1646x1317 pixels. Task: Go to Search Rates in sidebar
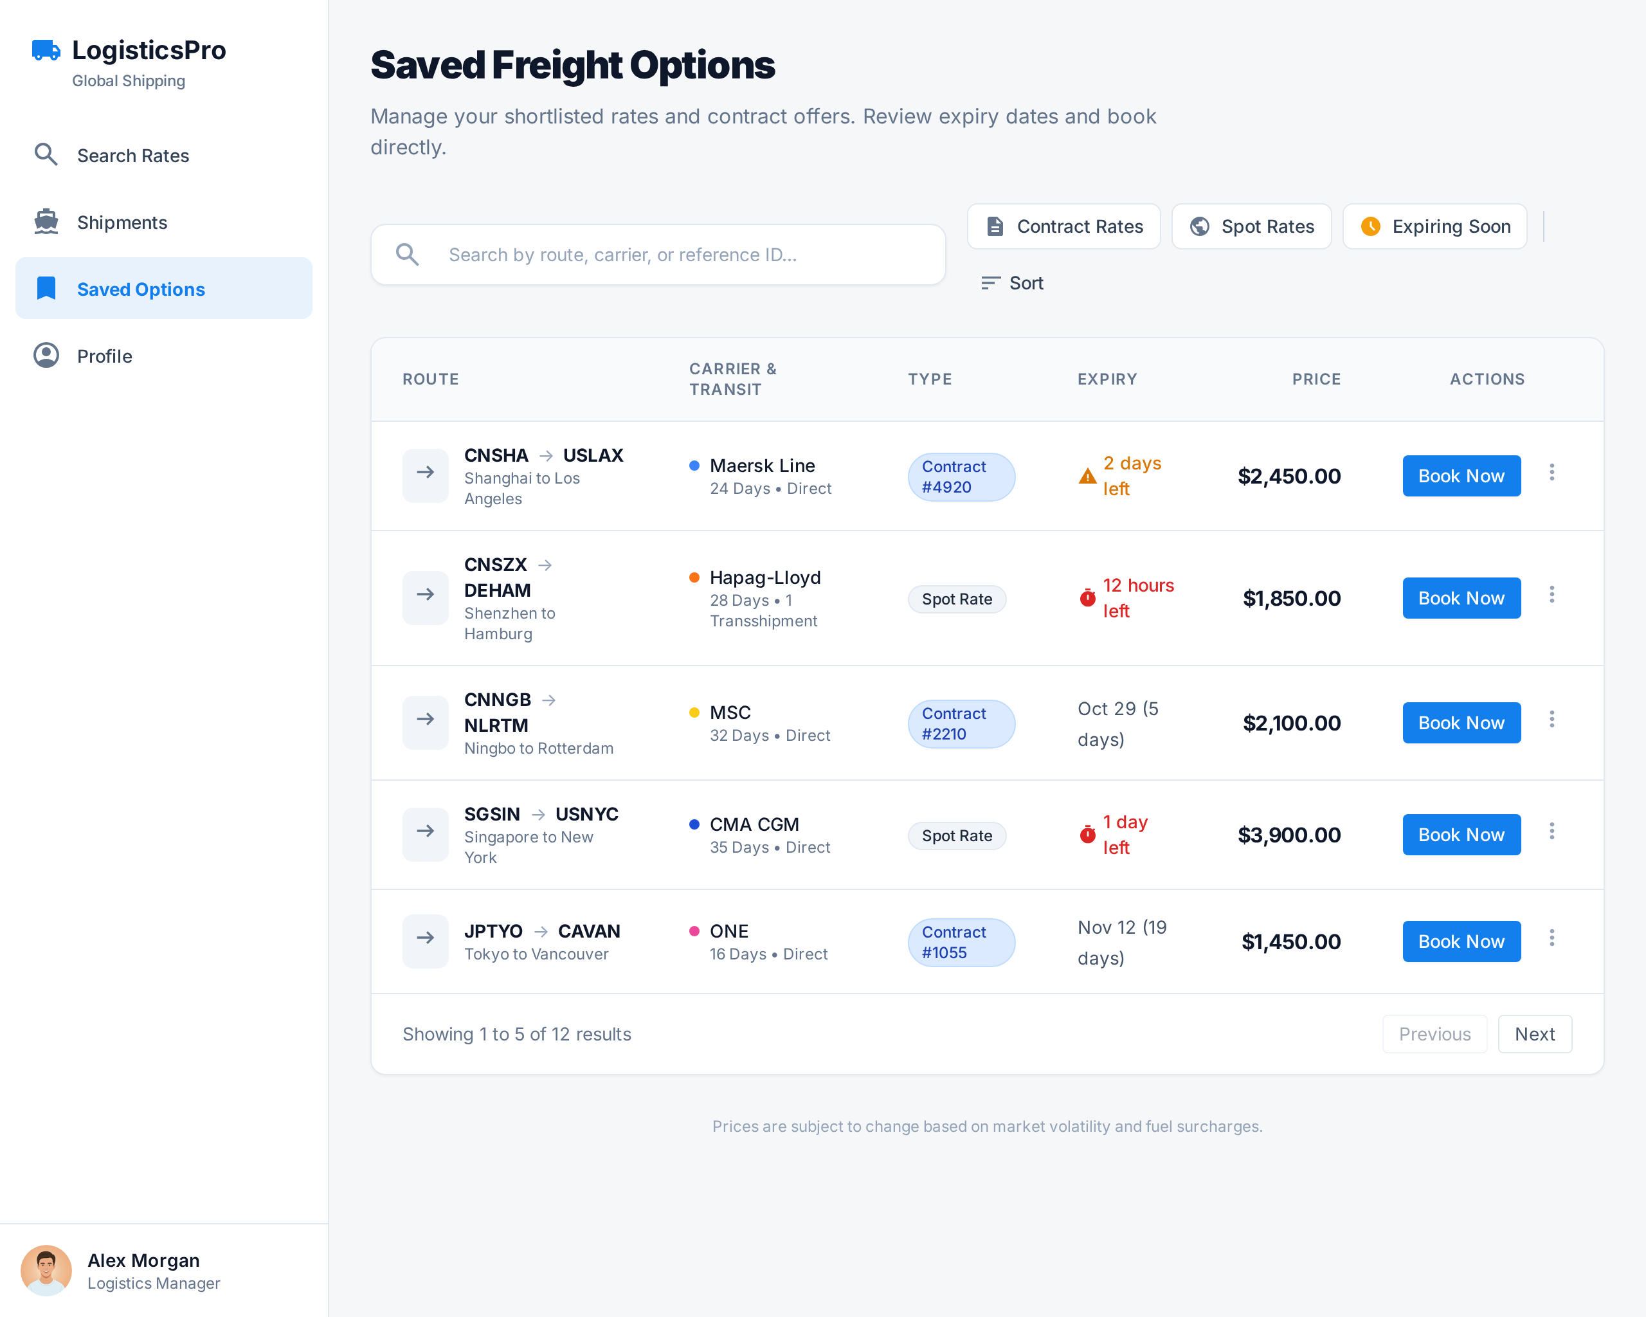[133, 156]
